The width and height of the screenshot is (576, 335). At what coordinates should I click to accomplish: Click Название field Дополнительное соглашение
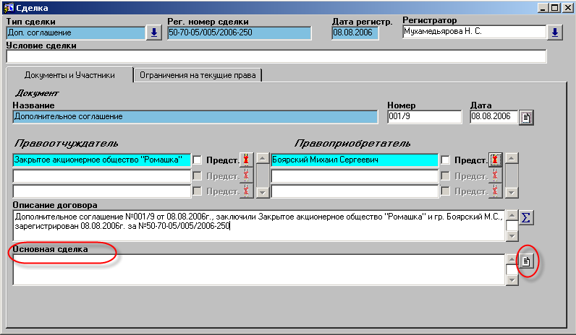click(x=195, y=117)
